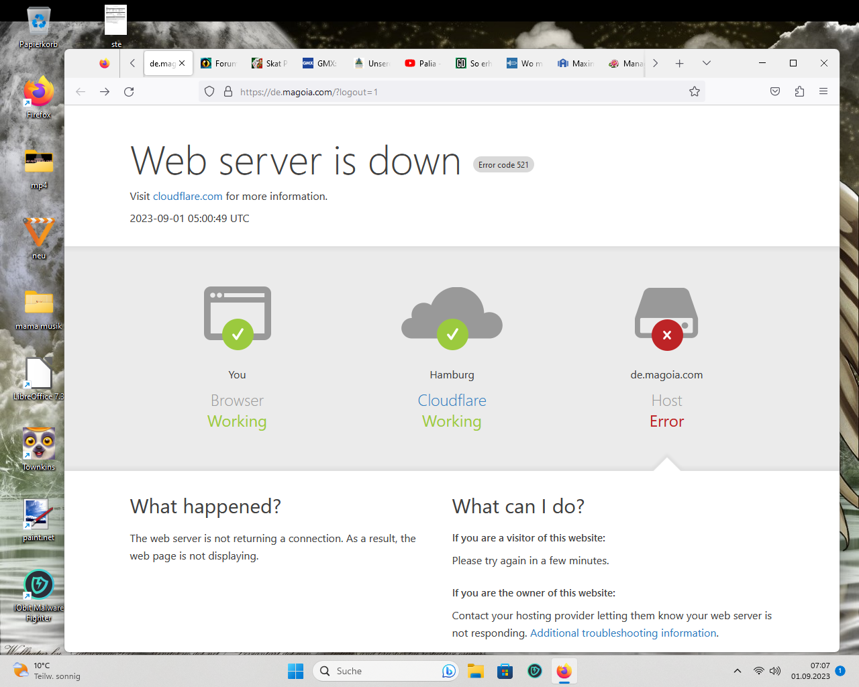Viewport: 859px width, 687px height.
Task: Open the ste document desktop icon
Action: 115,25
